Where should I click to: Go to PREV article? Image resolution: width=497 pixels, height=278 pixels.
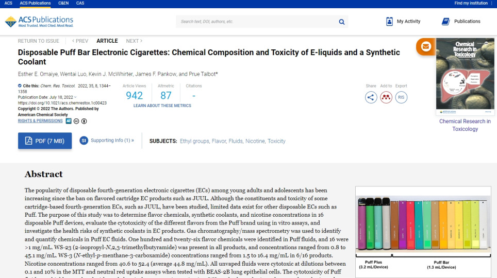point(80,41)
